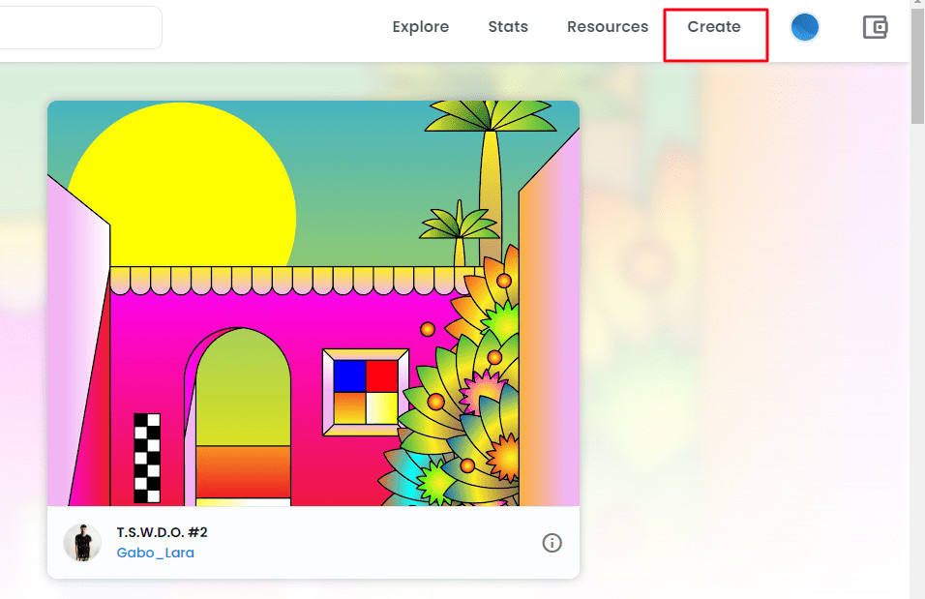Click Gabo_Lara's creator profile photo
The height and width of the screenshot is (599, 925).
tap(82, 542)
